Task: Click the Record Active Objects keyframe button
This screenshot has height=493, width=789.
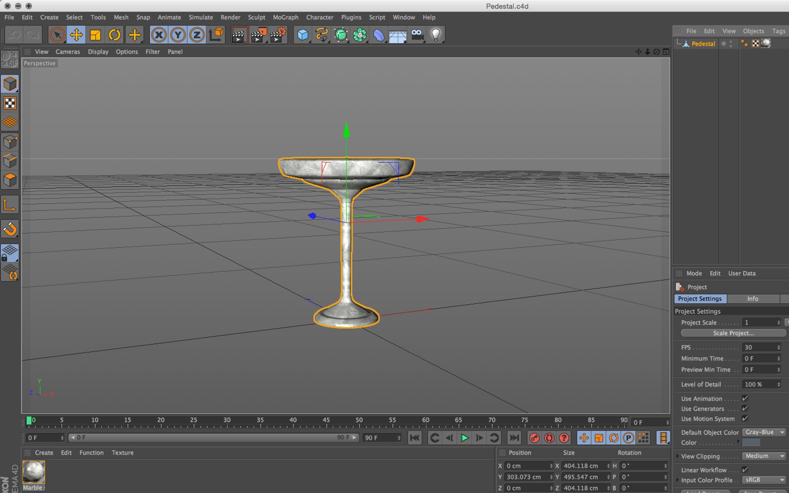Action: point(534,438)
